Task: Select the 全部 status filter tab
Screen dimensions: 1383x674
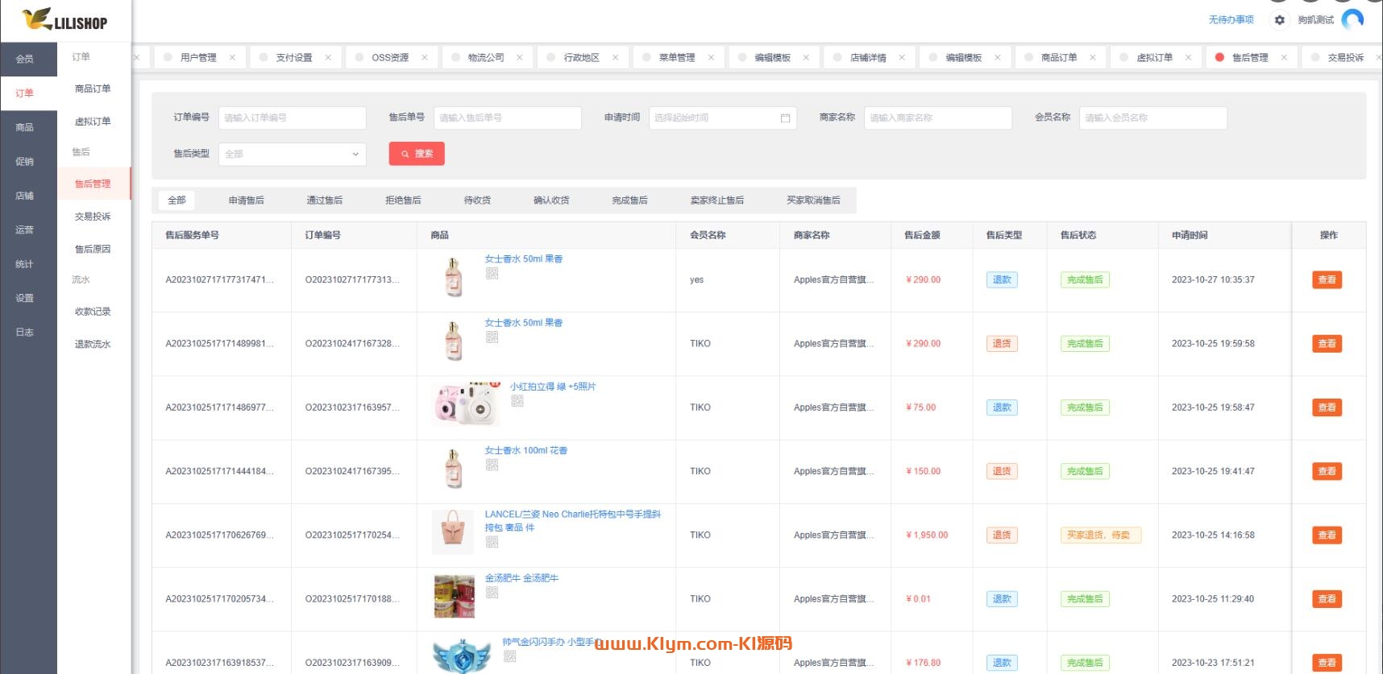Action: [x=177, y=201]
